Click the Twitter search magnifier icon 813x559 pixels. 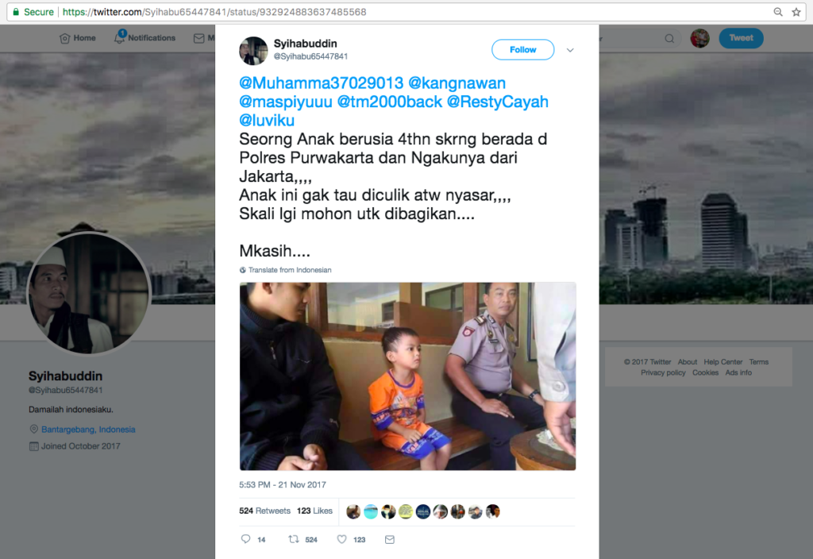coord(669,38)
